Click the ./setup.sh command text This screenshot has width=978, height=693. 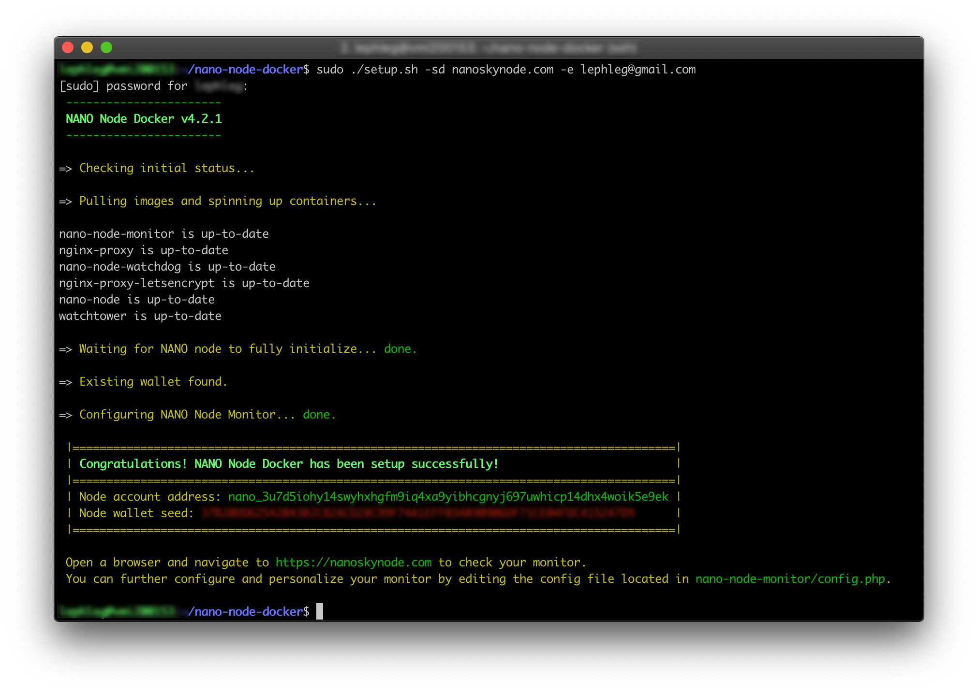point(385,70)
